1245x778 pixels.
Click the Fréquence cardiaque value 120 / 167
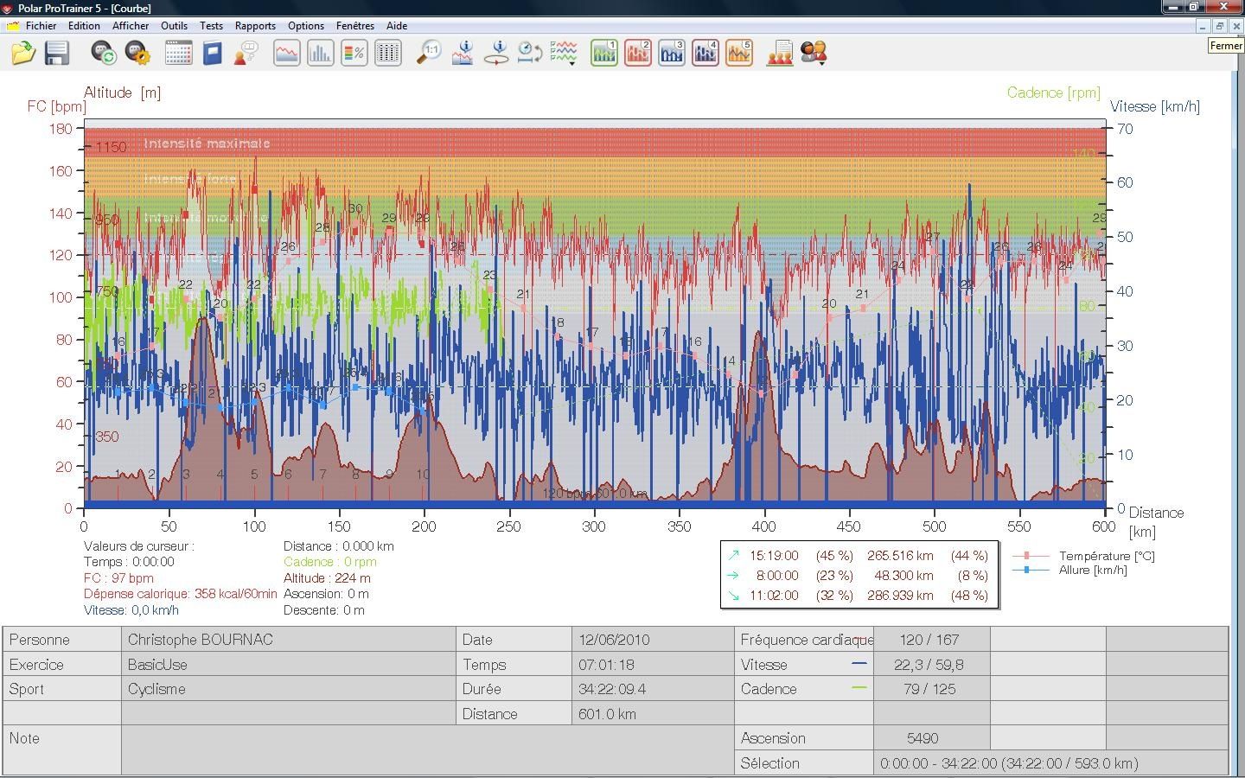coord(931,640)
